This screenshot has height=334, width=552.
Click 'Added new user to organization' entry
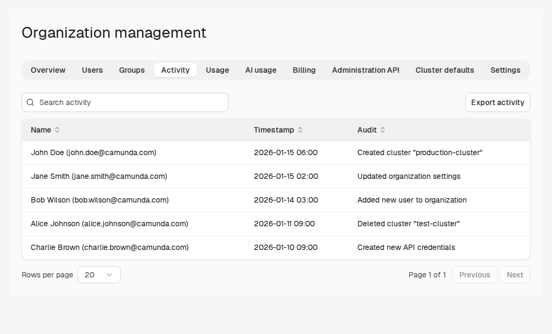(412, 200)
